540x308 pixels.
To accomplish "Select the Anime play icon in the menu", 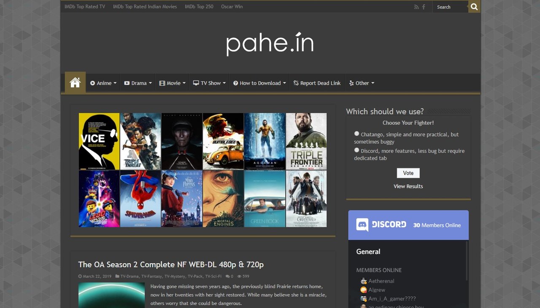I will 92,83.
